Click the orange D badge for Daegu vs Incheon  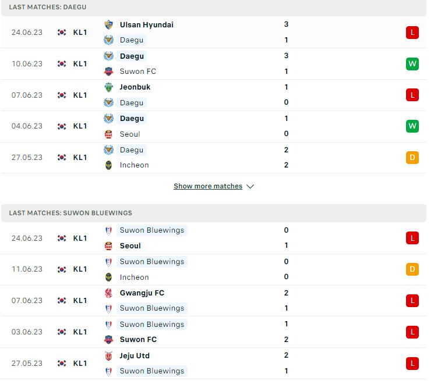click(412, 158)
